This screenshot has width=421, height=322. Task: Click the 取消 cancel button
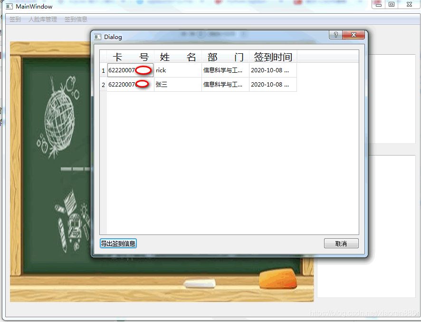pos(341,243)
